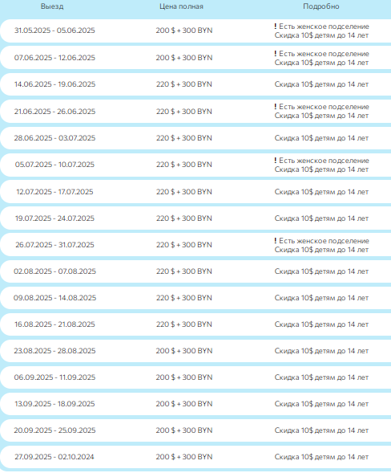The image size is (391, 473).
Task: Click the exclamation icon in 21.06.2025 row
Action: [x=275, y=107]
